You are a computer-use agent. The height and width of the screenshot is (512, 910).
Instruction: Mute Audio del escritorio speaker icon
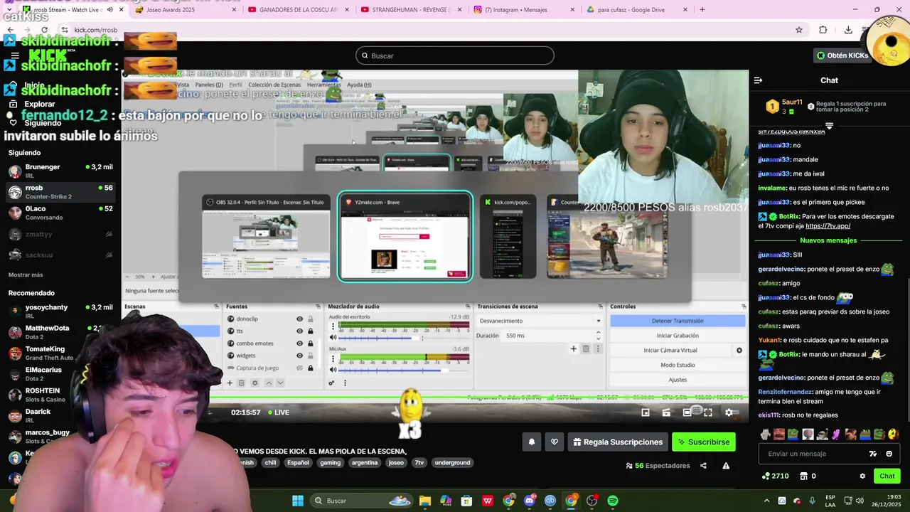click(x=333, y=337)
